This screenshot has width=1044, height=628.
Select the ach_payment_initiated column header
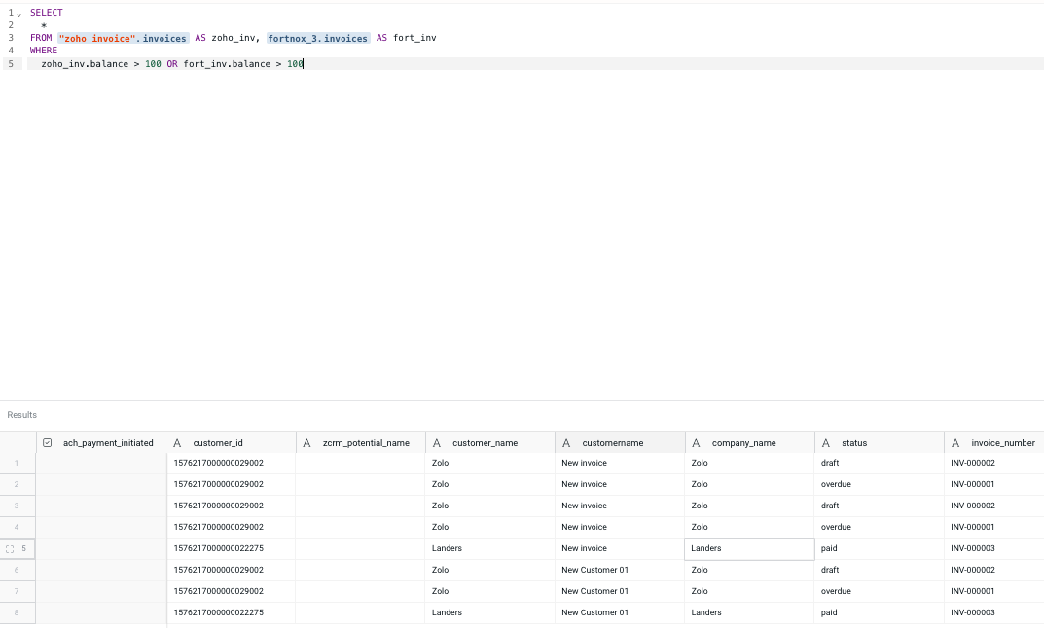101,443
